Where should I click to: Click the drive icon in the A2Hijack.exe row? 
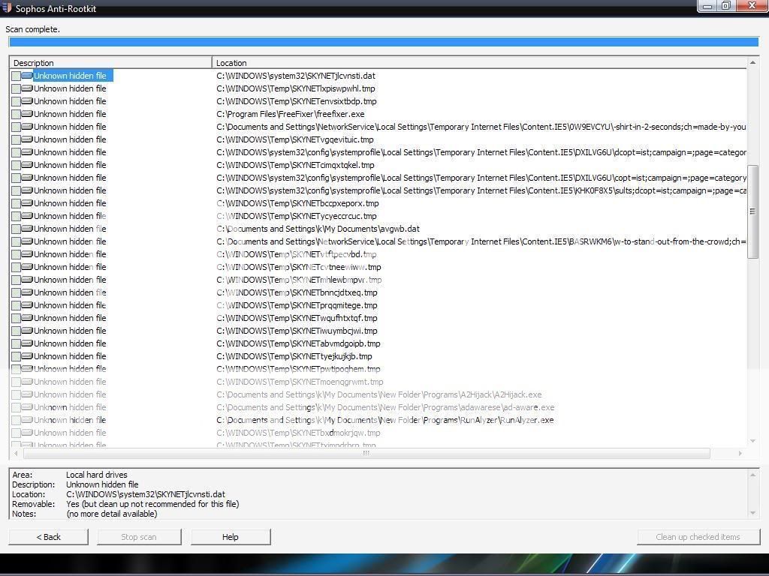pyautogui.click(x=27, y=394)
